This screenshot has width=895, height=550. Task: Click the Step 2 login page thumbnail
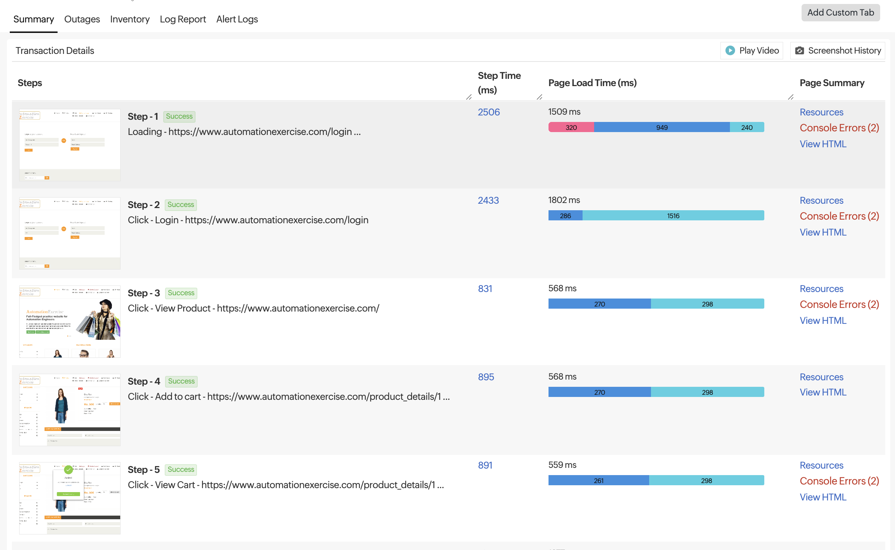[x=69, y=233]
